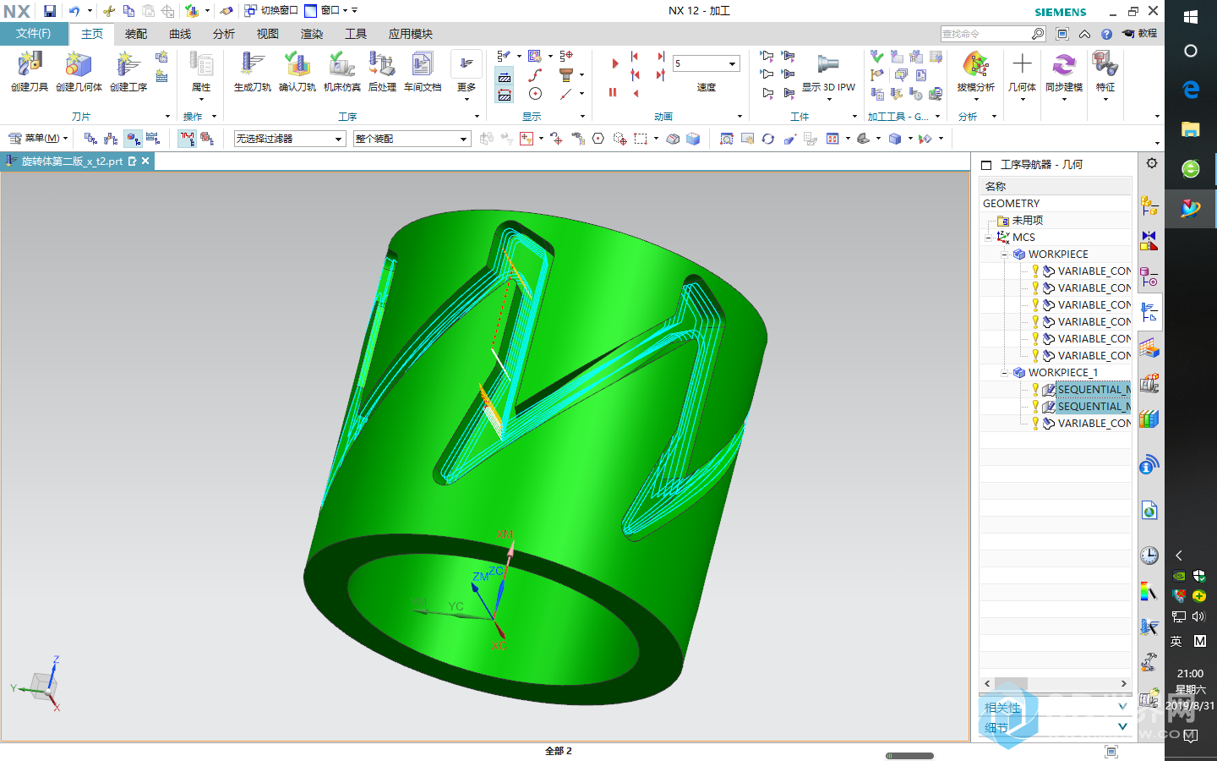This screenshot has height=761, width=1217.
Task: Click 切换窗口 (Switch Window) button
Action: tap(271, 11)
